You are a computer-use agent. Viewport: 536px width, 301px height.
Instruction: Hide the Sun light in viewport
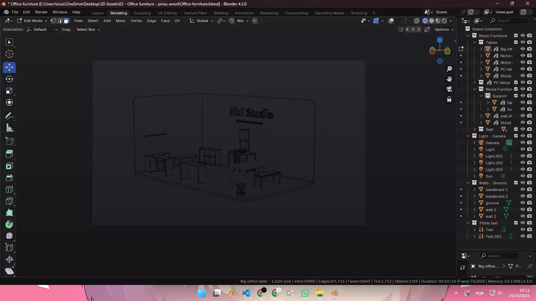pyautogui.click(x=523, y=176)
